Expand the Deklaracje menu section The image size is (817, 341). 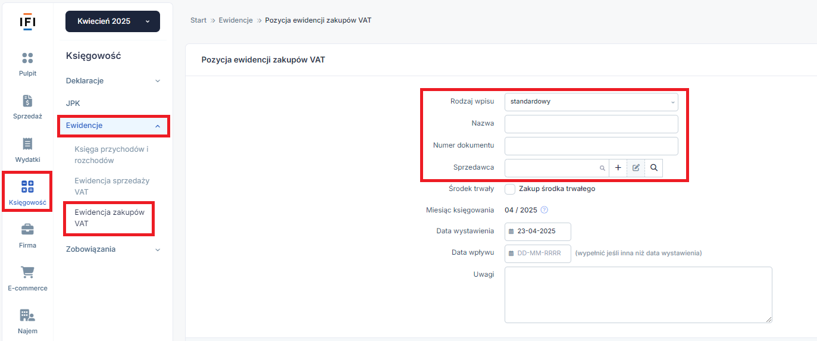tap(113, 80)
